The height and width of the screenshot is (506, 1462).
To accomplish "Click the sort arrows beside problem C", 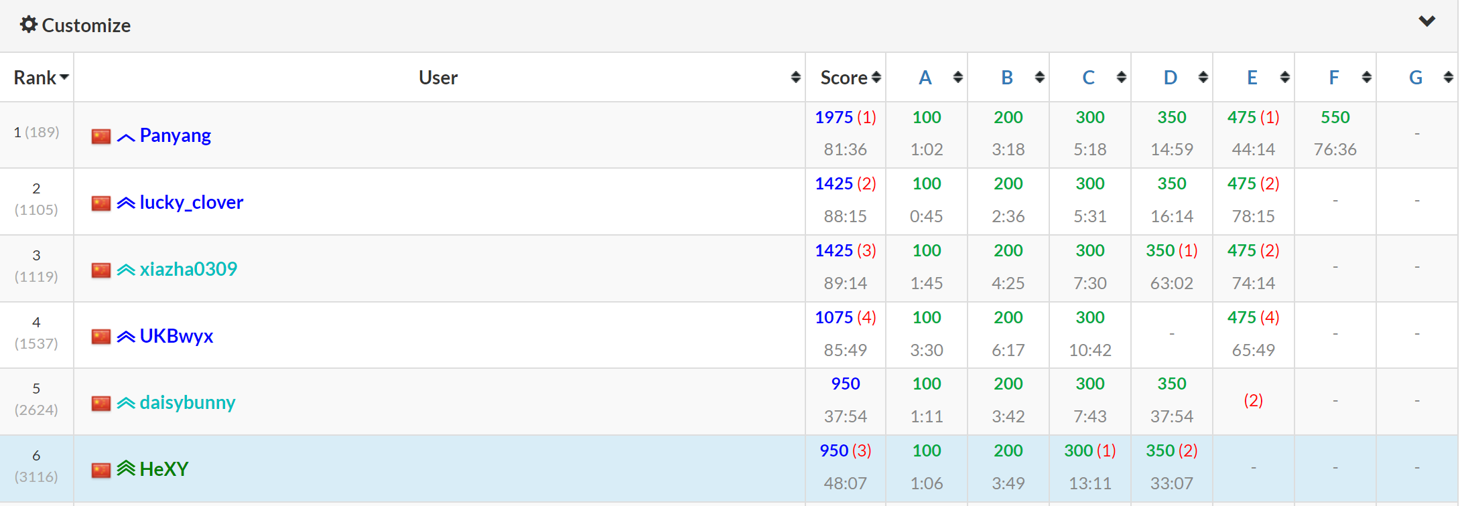I will coord(1121,78).
